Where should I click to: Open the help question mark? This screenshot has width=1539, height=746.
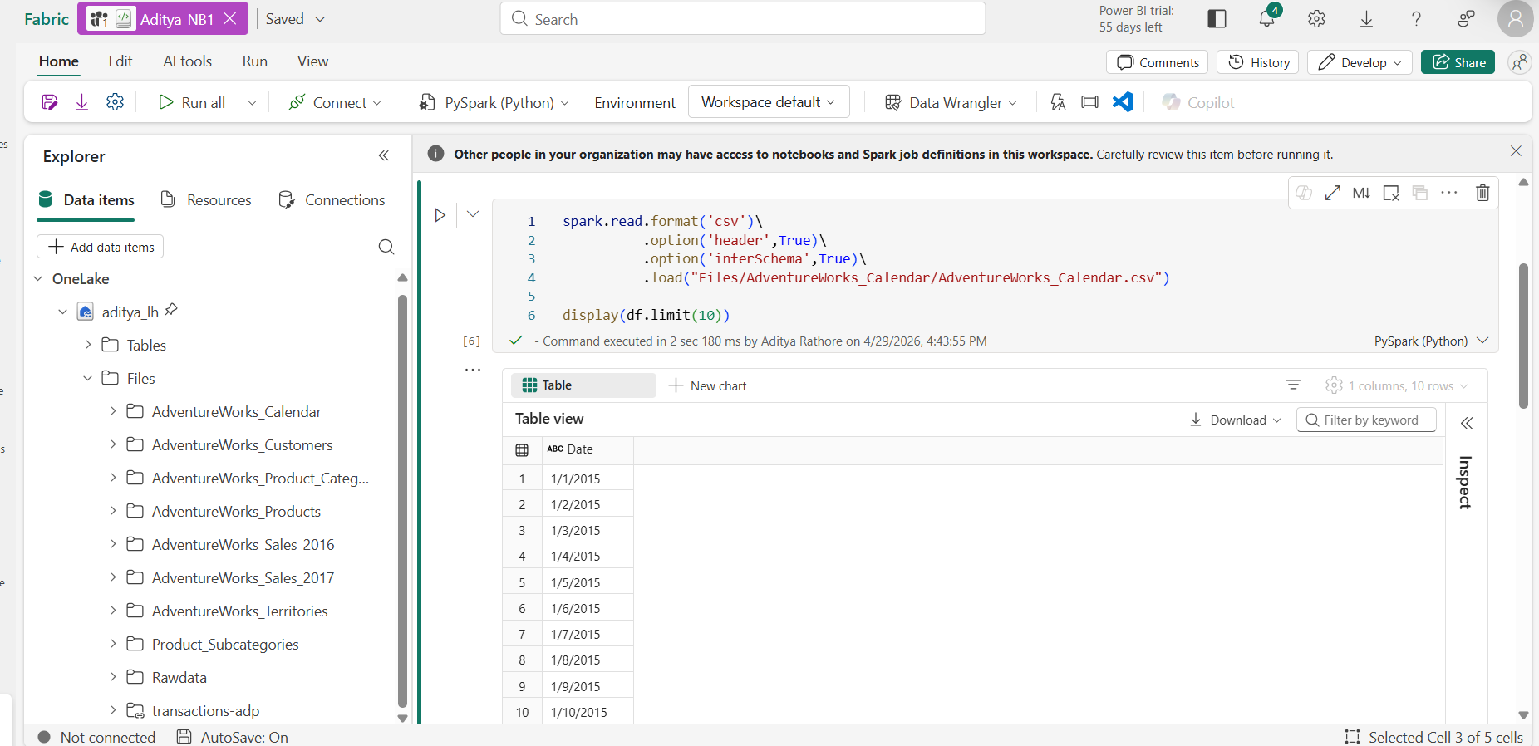pos(1416,18)
